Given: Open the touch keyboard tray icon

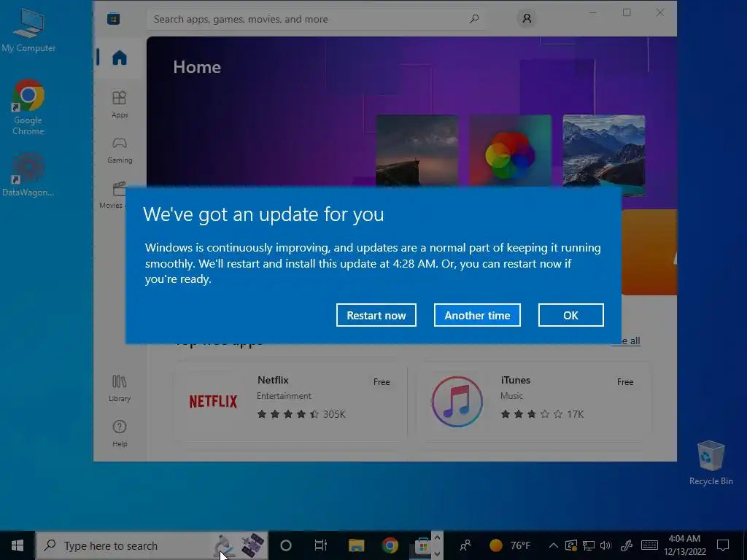Looking at the screenshot, I should click(649, 545).
